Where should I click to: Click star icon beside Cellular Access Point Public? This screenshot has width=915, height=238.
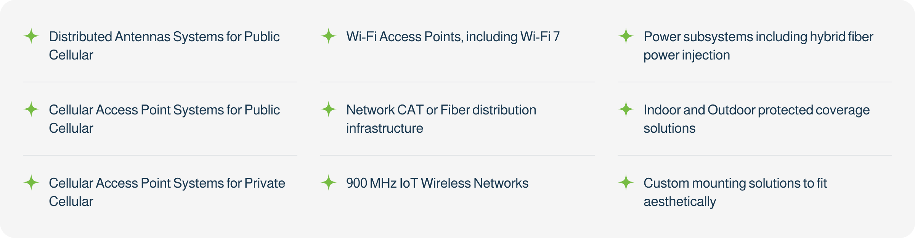click(31, 109)
